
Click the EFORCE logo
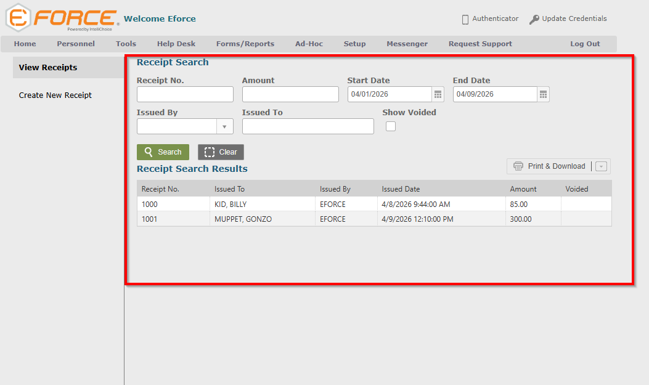pyautogui.click(x=62, y=18)
